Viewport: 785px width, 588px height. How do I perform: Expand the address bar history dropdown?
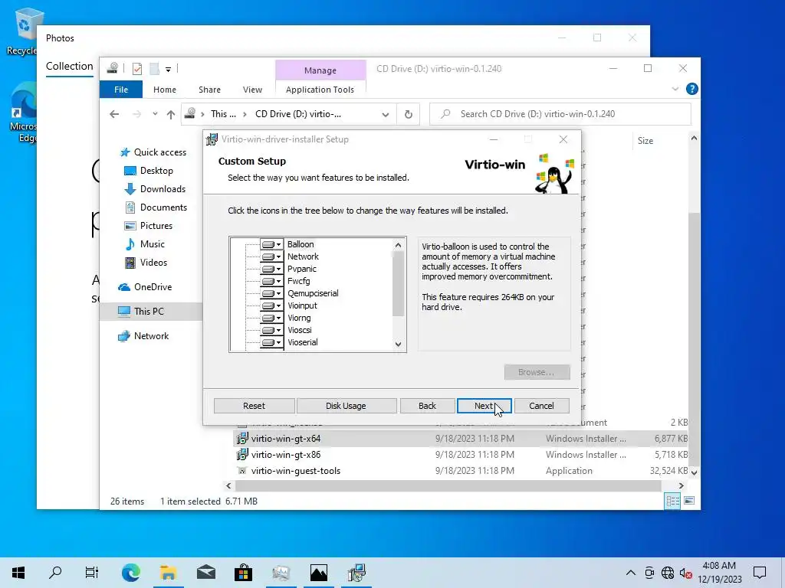[x=385, y=115]
